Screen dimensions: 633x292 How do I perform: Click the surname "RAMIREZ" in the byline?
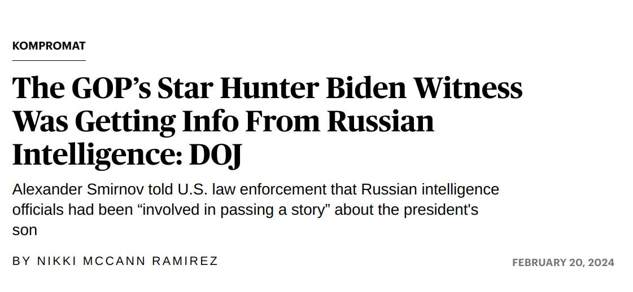click(185, 261)
